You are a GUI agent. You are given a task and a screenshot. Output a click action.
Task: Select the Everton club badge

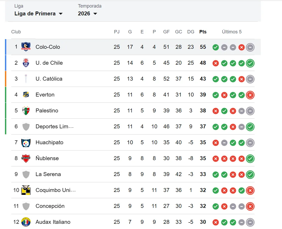pos(26,94)
